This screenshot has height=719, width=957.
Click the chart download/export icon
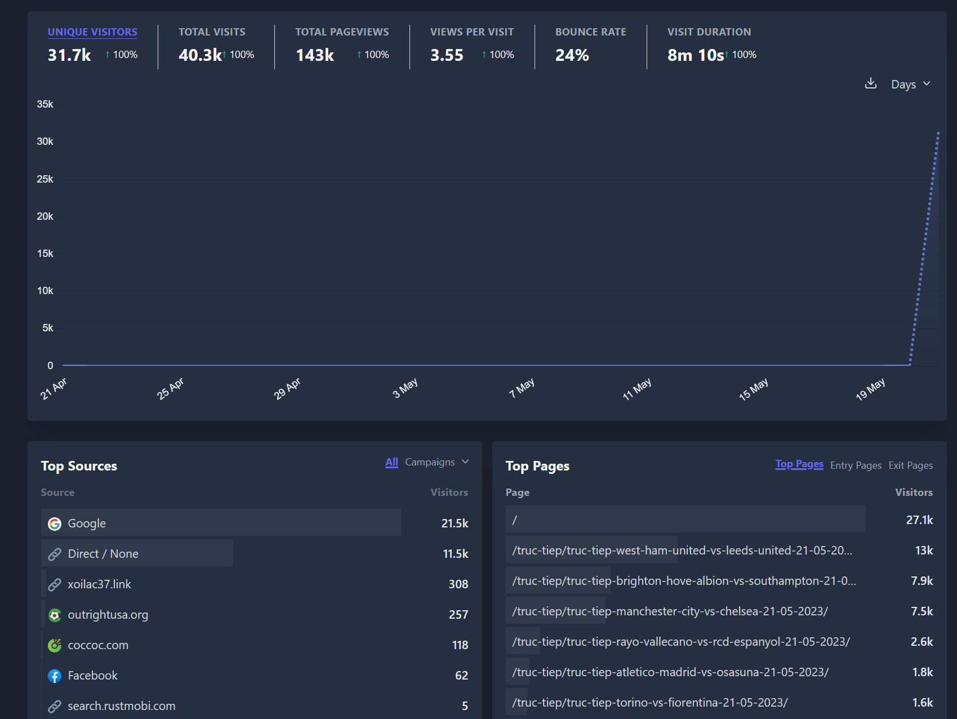(871, 83)
